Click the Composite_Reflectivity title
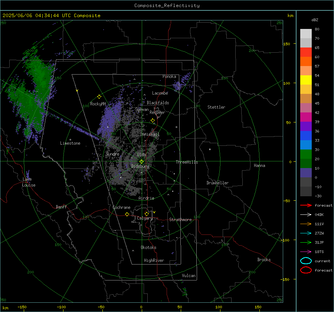The width and height of the screenshot is (334, 312). pos(167,6)
